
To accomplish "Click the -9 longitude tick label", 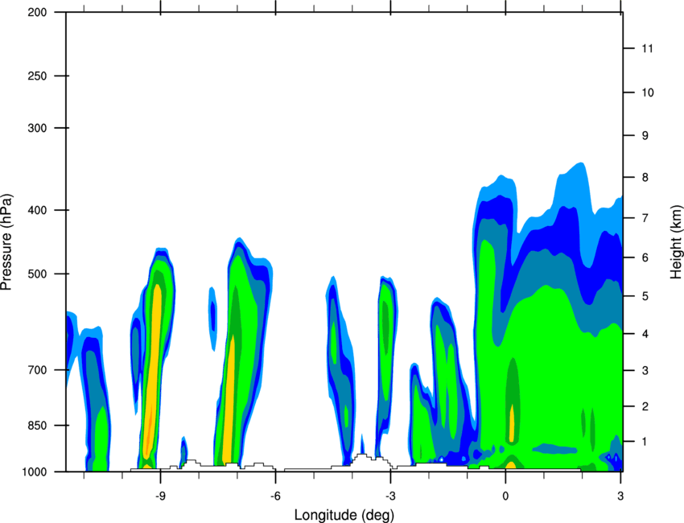I will click(x=160, y=496).
